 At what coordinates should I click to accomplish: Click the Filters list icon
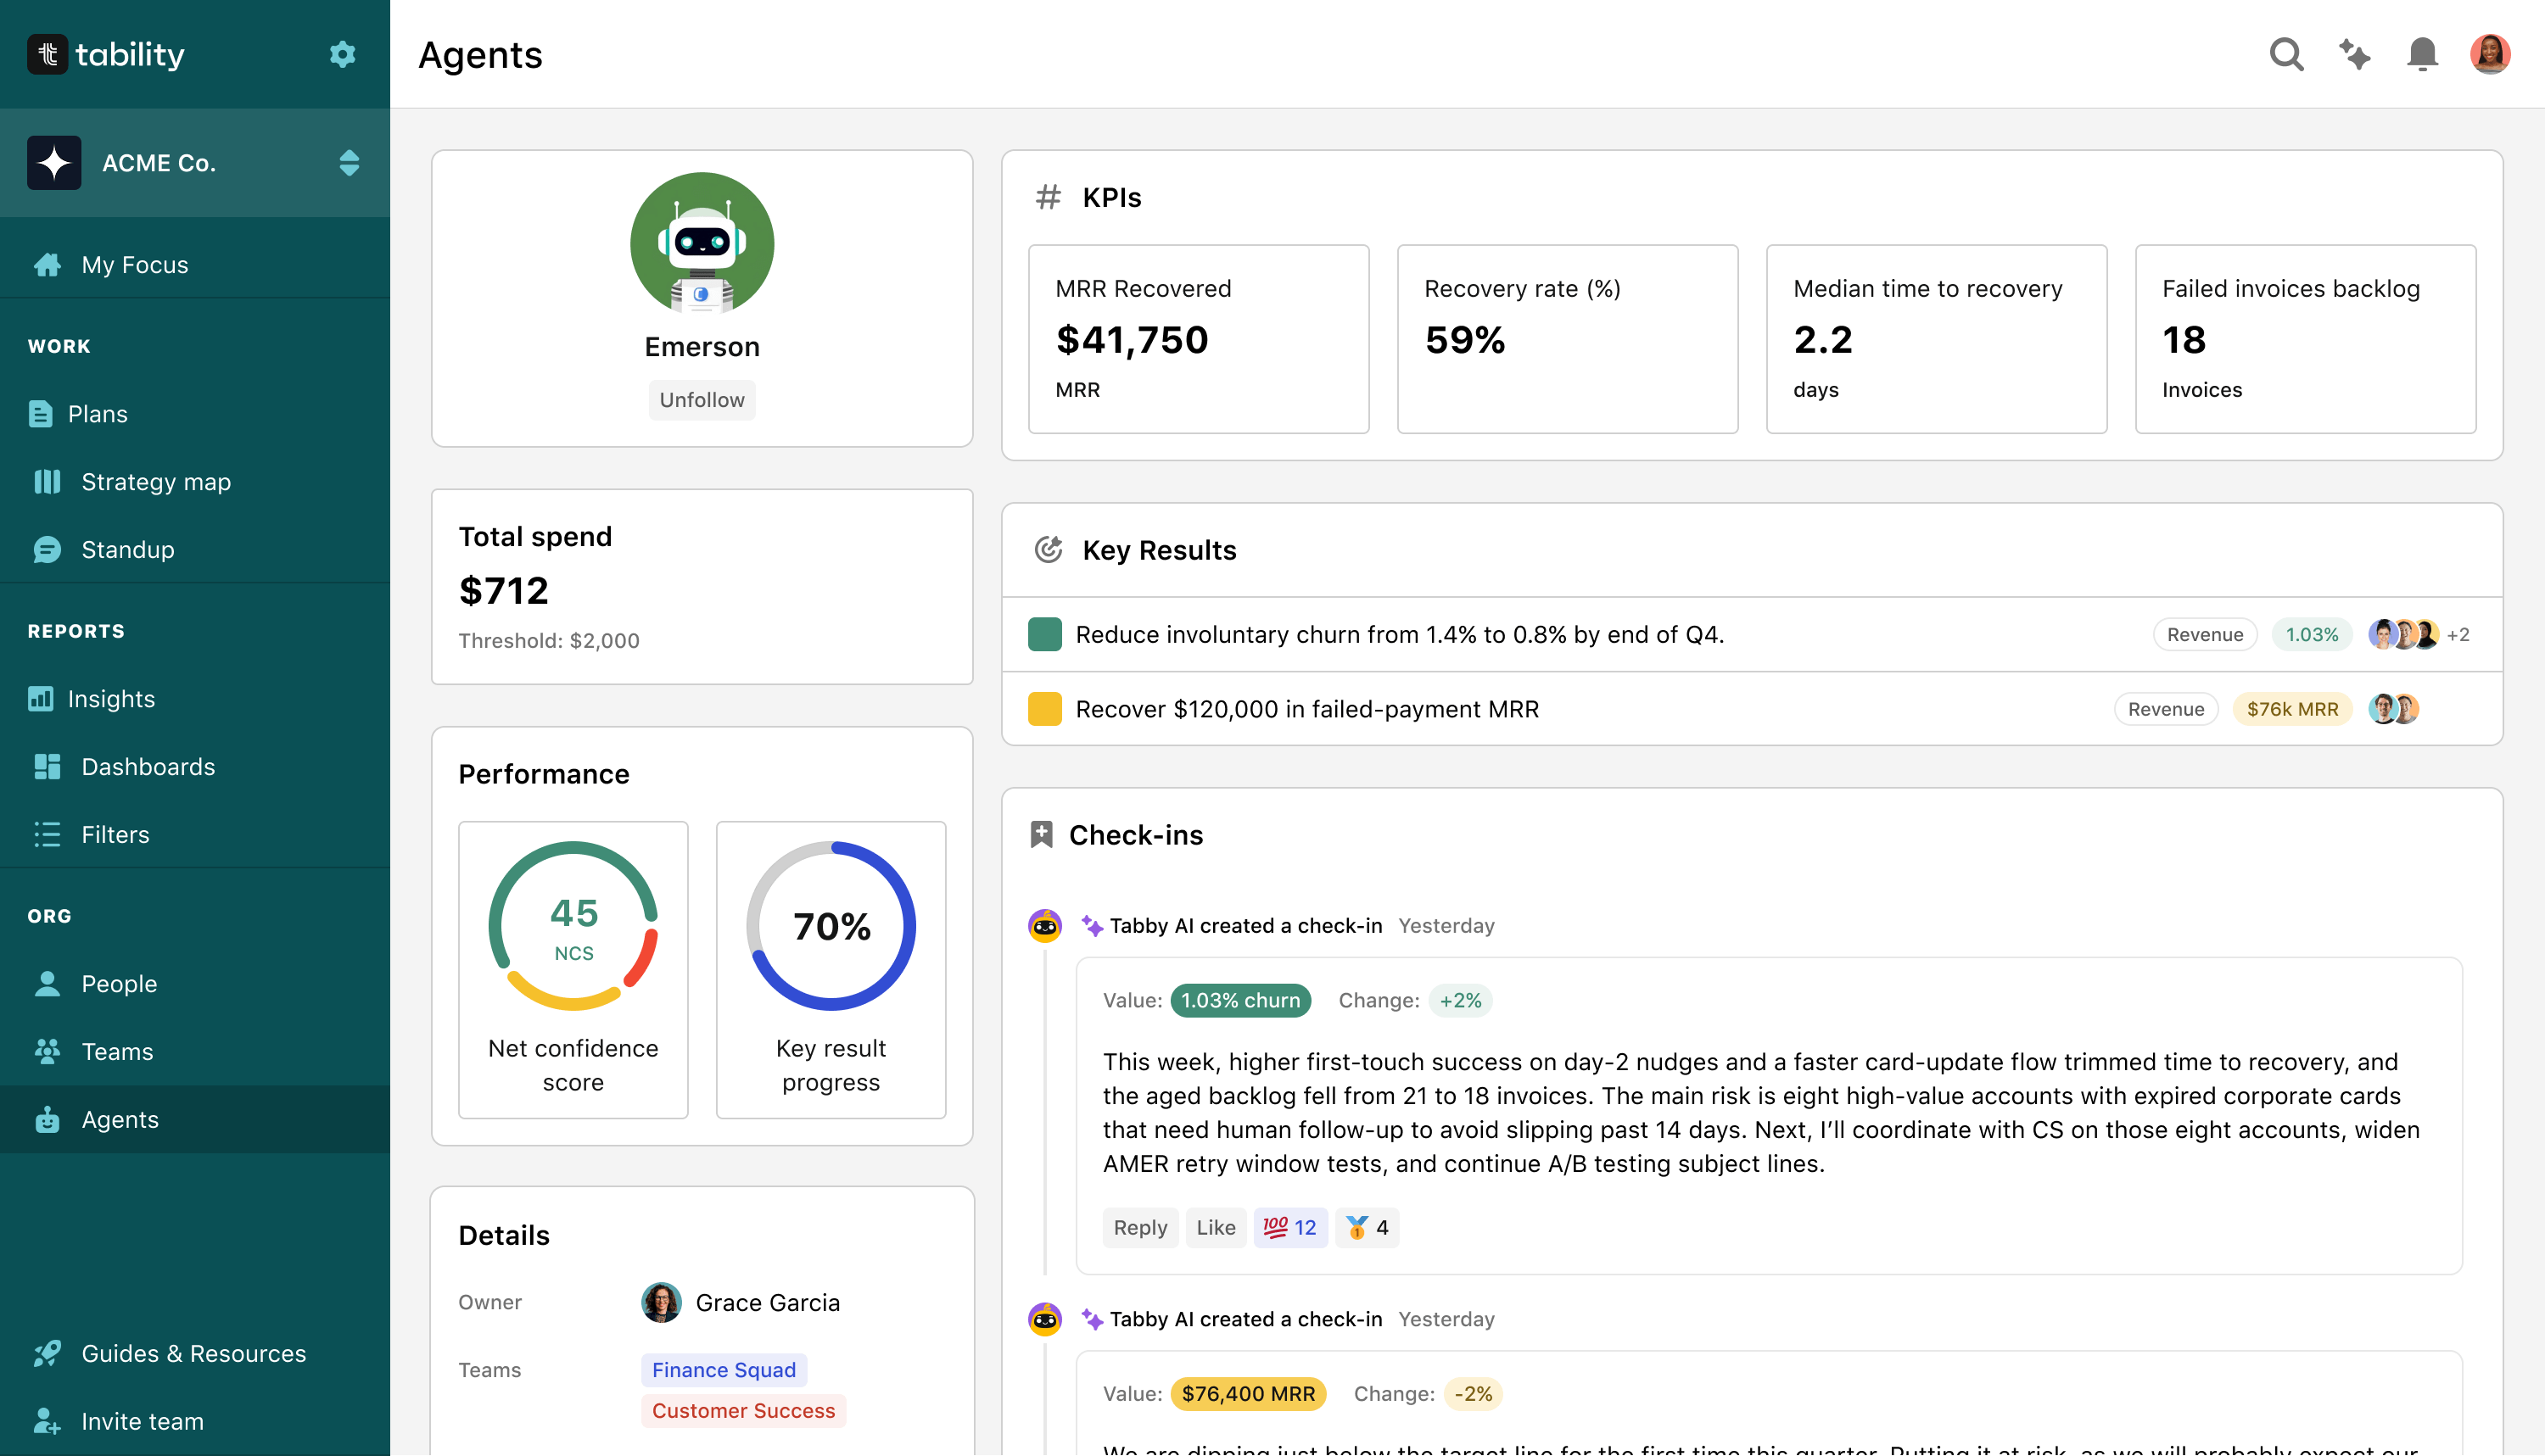tap(47, 835)
